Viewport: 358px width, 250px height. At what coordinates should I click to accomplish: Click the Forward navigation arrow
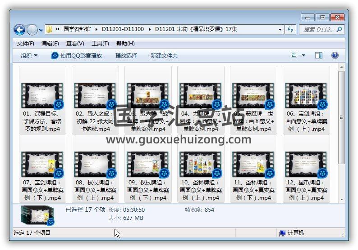pyautogui.click(x=32, y=30)
